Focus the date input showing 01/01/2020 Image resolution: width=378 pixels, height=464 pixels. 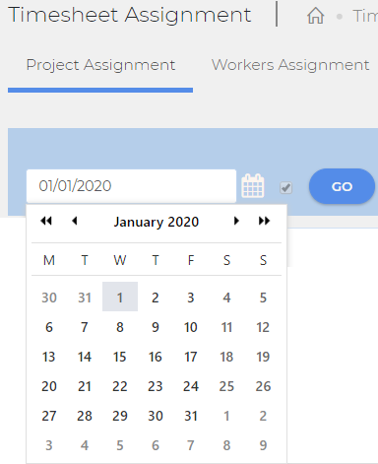pos(131,186)
